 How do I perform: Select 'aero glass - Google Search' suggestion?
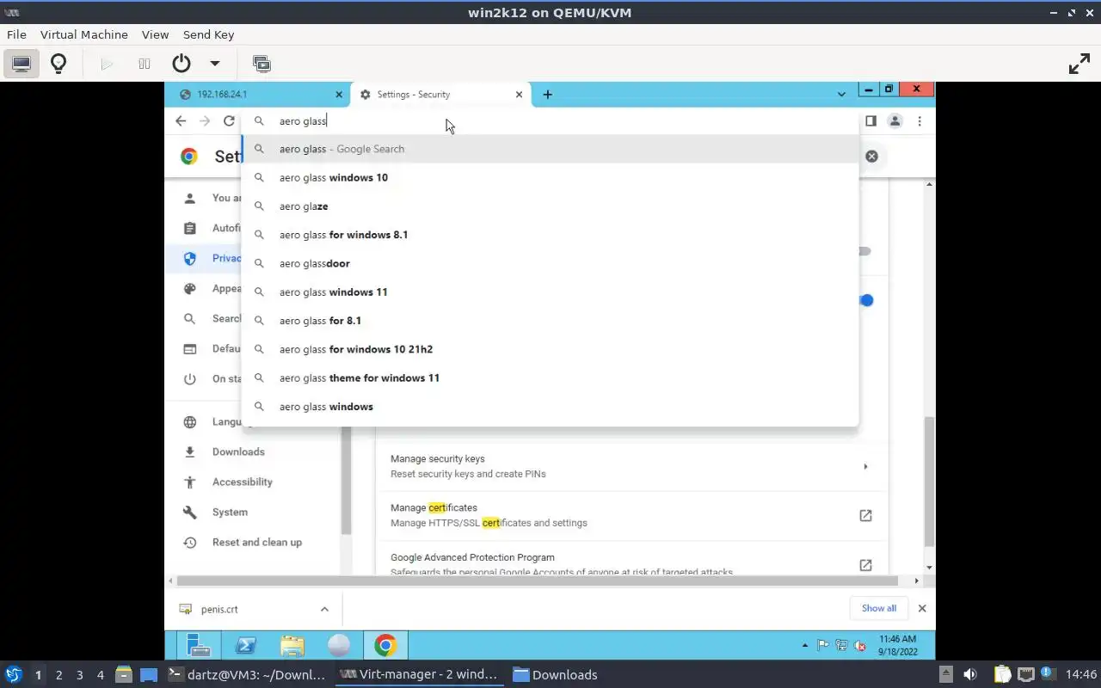pyautogui.click(x=550, y=149)
